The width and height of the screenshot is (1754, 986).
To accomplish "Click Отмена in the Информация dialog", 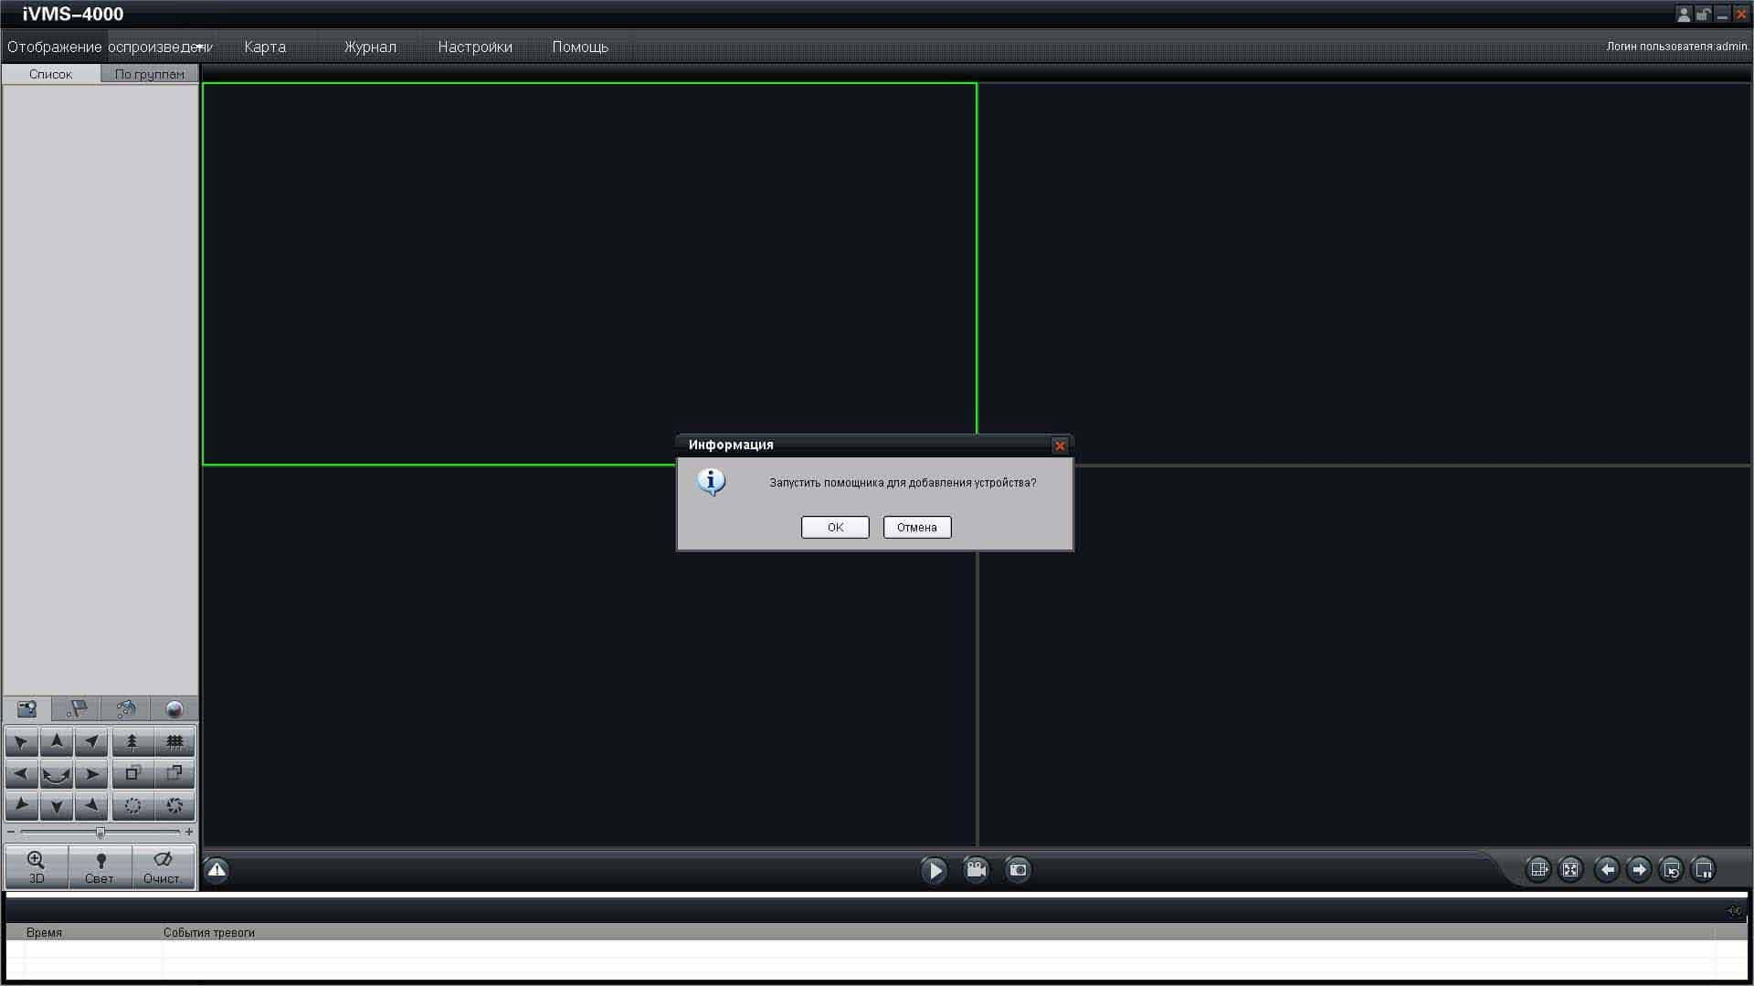I will (916, 527).
